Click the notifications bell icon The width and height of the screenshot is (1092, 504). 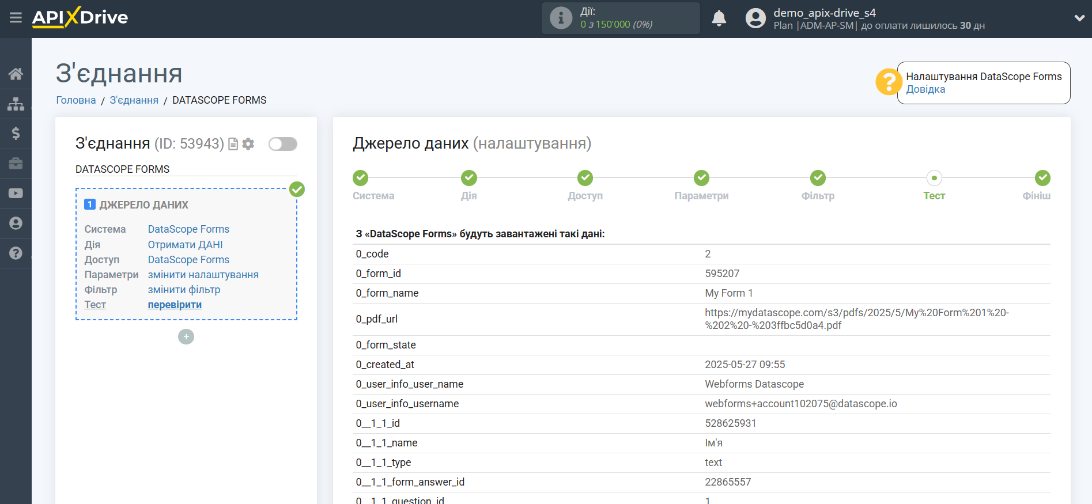point(719,18)
